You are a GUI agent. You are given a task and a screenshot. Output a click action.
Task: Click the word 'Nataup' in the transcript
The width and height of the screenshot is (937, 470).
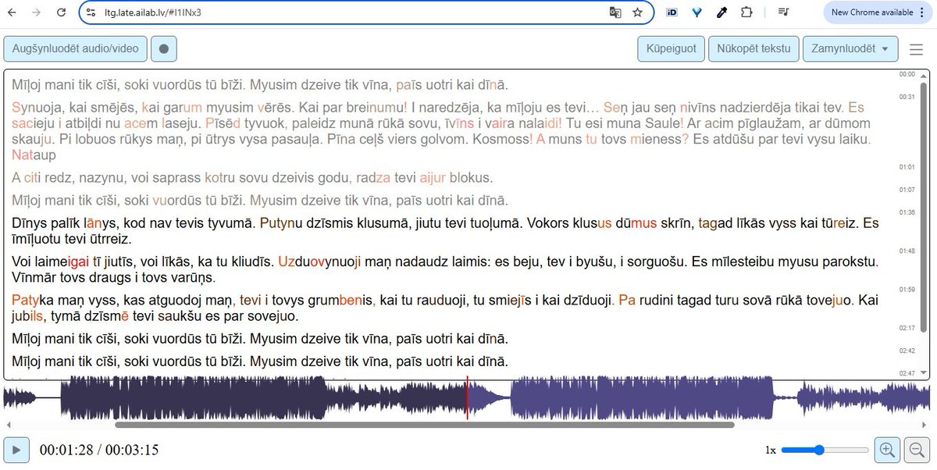(32, 155)
